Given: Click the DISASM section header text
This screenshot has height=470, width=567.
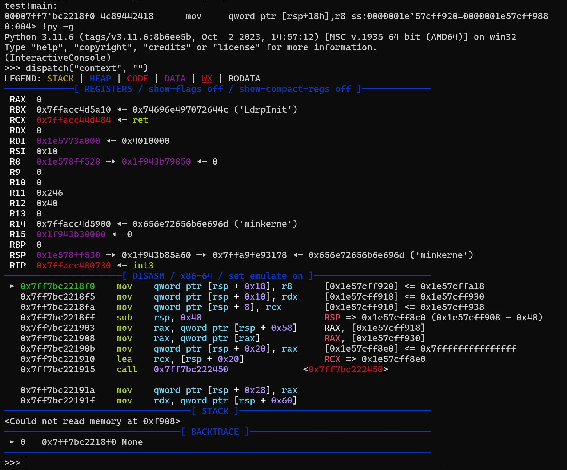Looking at the screenshot, I should 148,276.
